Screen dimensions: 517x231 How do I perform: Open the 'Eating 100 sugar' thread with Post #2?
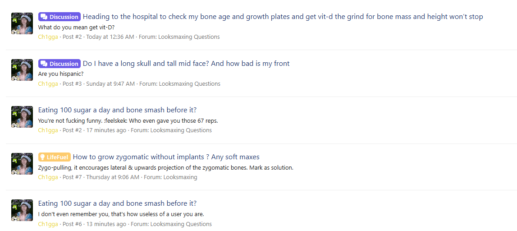[117, 110]
